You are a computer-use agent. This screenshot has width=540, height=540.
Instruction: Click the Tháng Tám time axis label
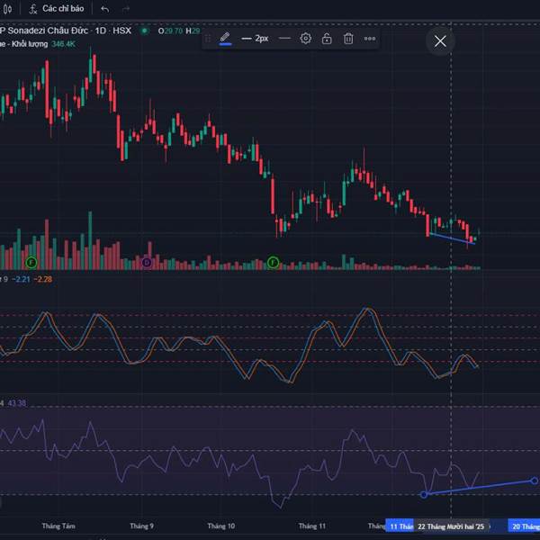click(x=58, y=526)
